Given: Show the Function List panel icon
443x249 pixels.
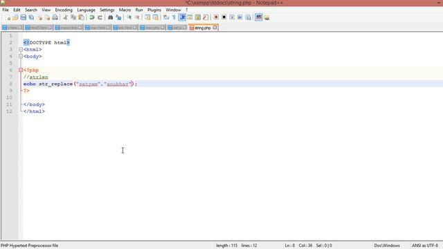Looking at the screenshot, I should [x=206, y=17].
